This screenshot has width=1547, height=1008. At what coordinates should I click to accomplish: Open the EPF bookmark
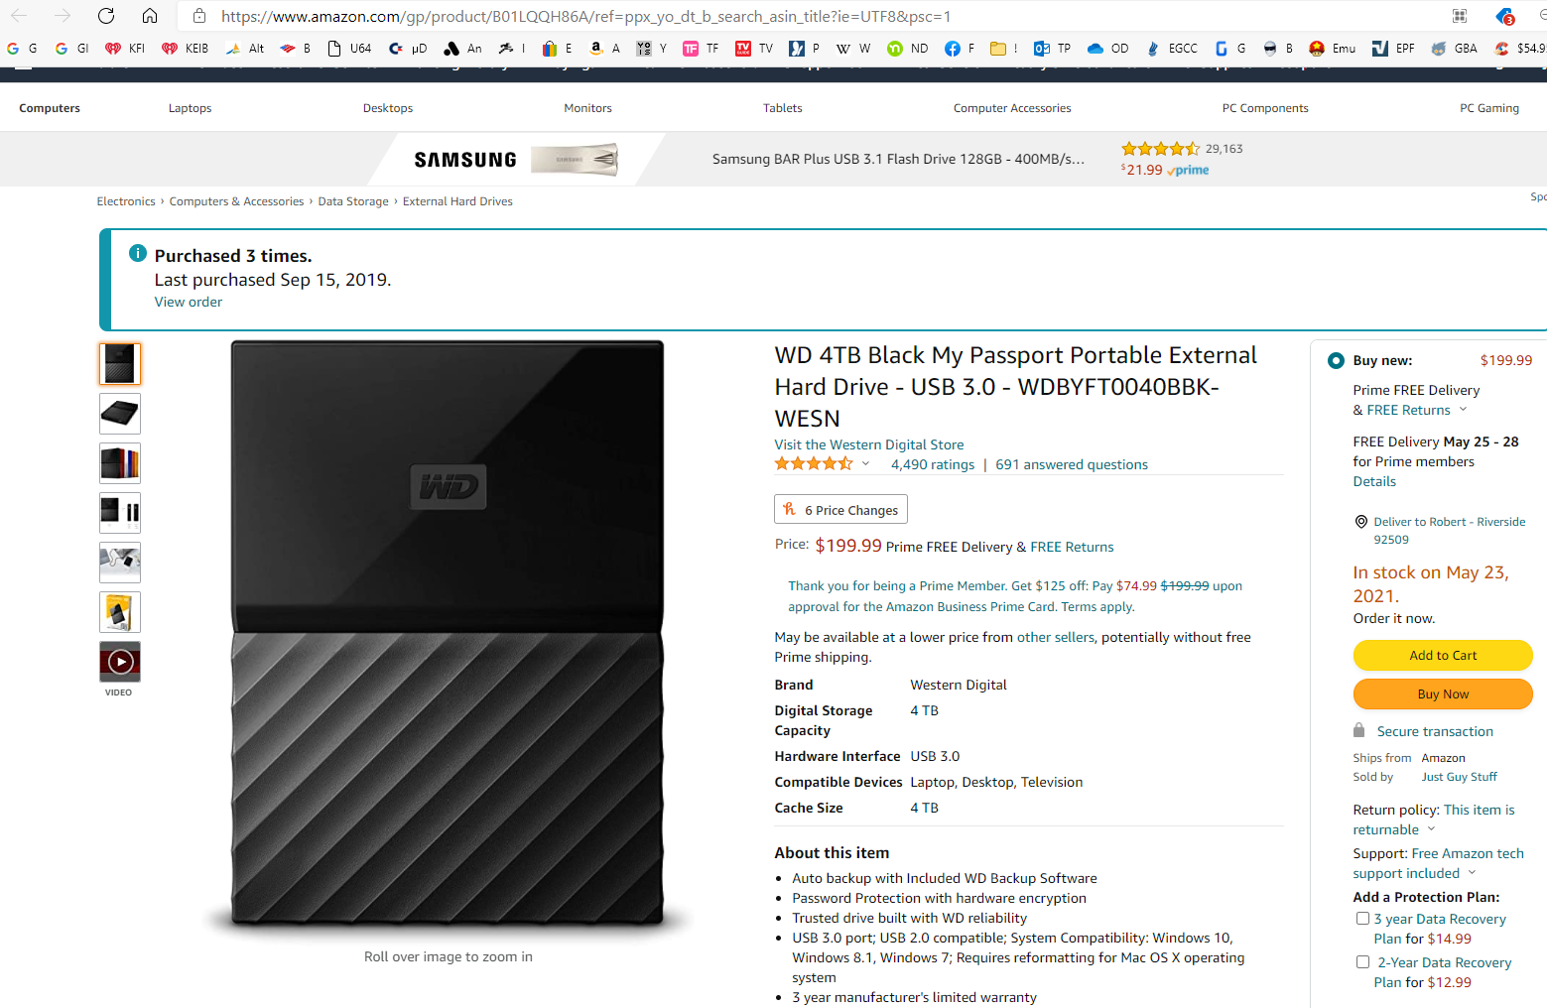point(1393,48)
